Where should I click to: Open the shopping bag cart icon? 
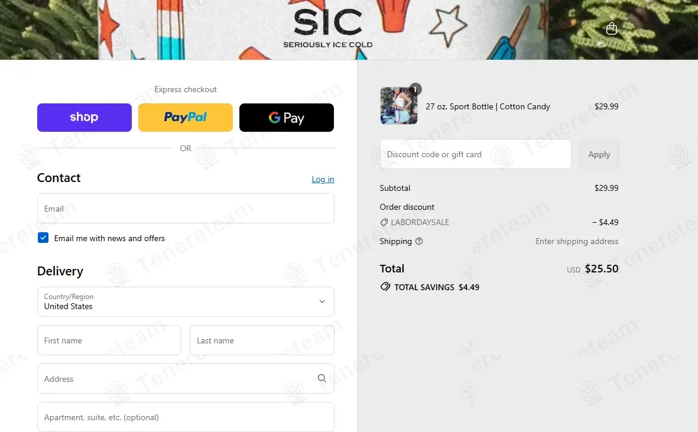pyautogui.click(x=611, y=28)
